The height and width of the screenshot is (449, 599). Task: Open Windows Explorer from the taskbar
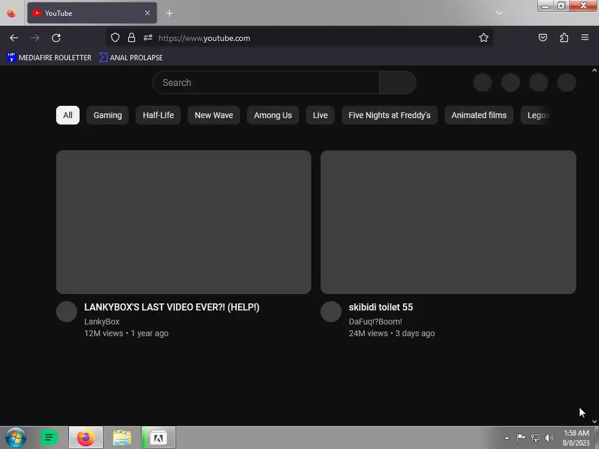point(122,437)
